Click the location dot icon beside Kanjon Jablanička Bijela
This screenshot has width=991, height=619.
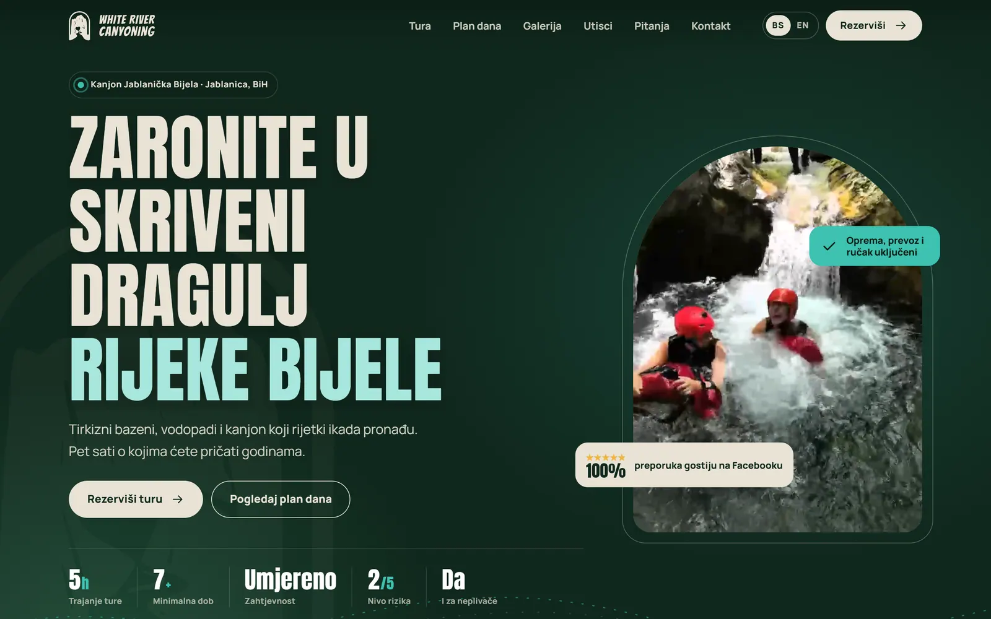[81, 85]
